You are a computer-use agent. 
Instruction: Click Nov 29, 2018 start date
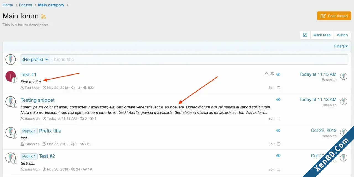(58, 88)
